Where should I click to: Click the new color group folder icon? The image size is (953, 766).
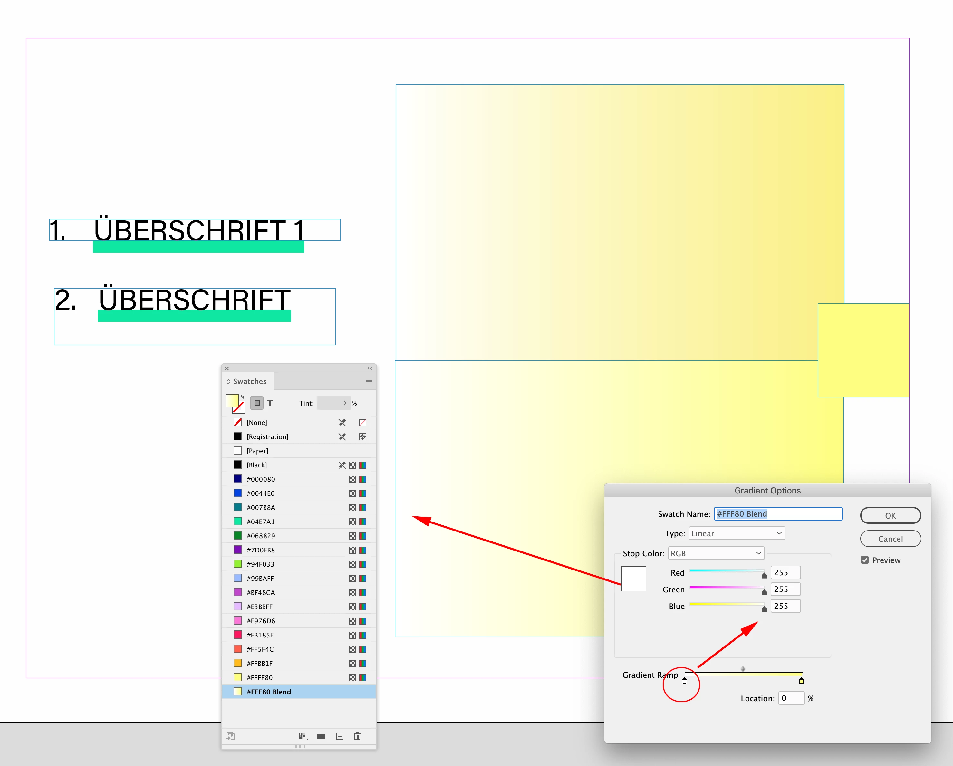pos(321,736)
